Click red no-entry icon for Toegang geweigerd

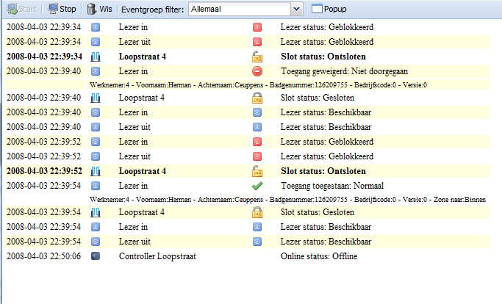[x=257, y=71]
